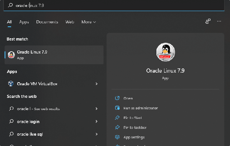
Task: Switch to the Documents tab
Action: [x=47, y=22]
